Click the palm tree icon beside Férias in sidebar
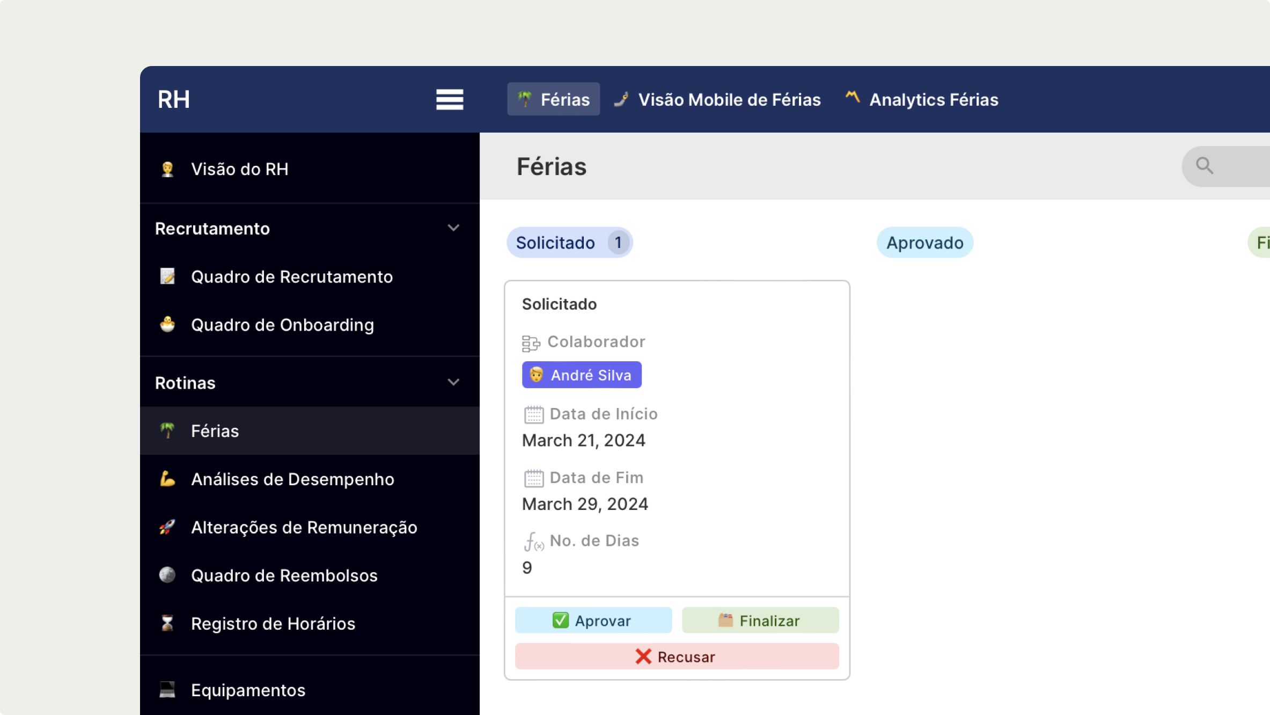Screen dimensions: 1270x715 [167, 431]
